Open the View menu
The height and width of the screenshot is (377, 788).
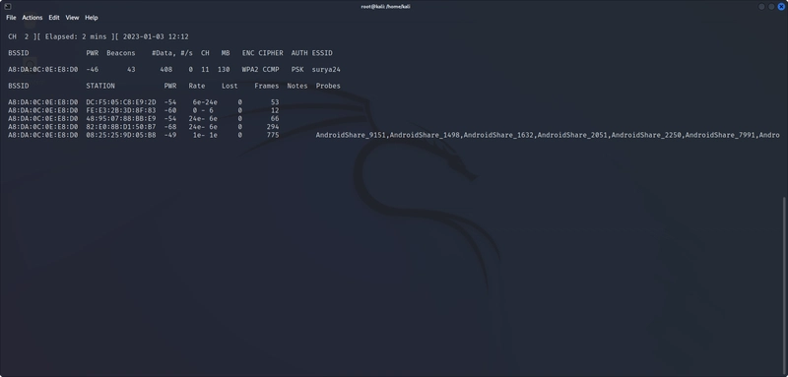[x=72, y=18]
